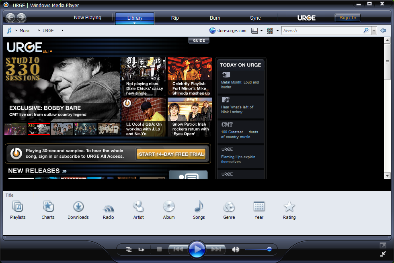Toggle shuffle mode

(x=129, y=249)
